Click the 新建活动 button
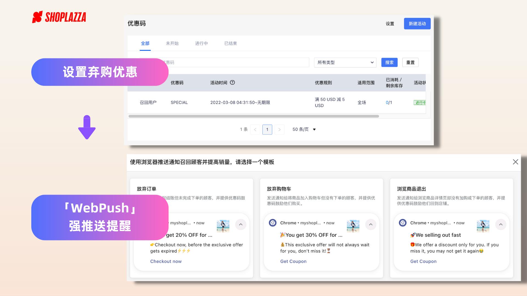The width and height of the screenshot is (527, 296). 417,24
